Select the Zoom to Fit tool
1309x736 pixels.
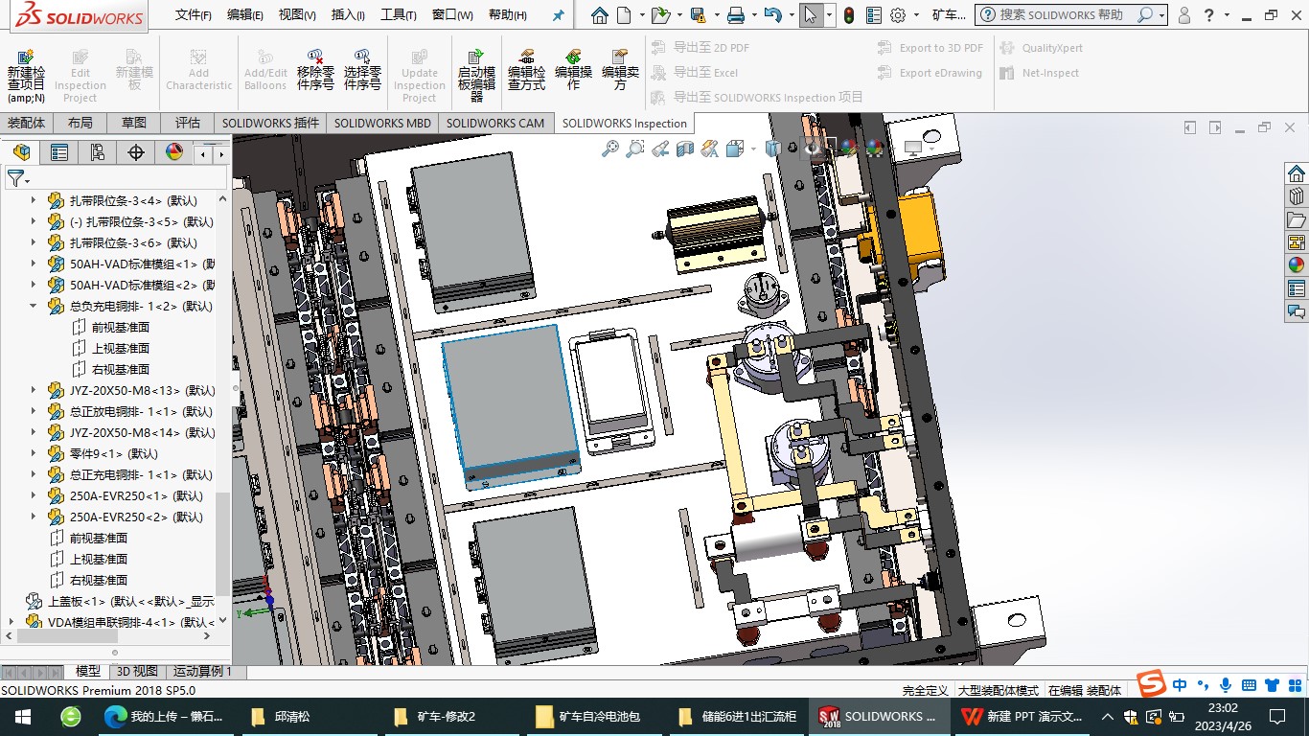coord(610,149)
